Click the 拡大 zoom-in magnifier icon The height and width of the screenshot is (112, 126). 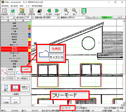pyautogui.click(x=66, y=11)
